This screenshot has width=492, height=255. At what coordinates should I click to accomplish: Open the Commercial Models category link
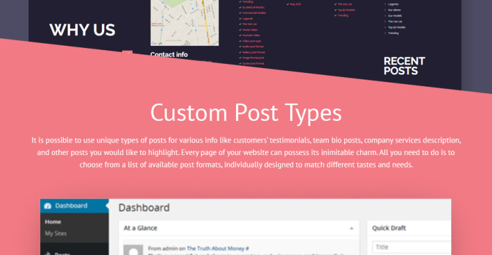254,13
